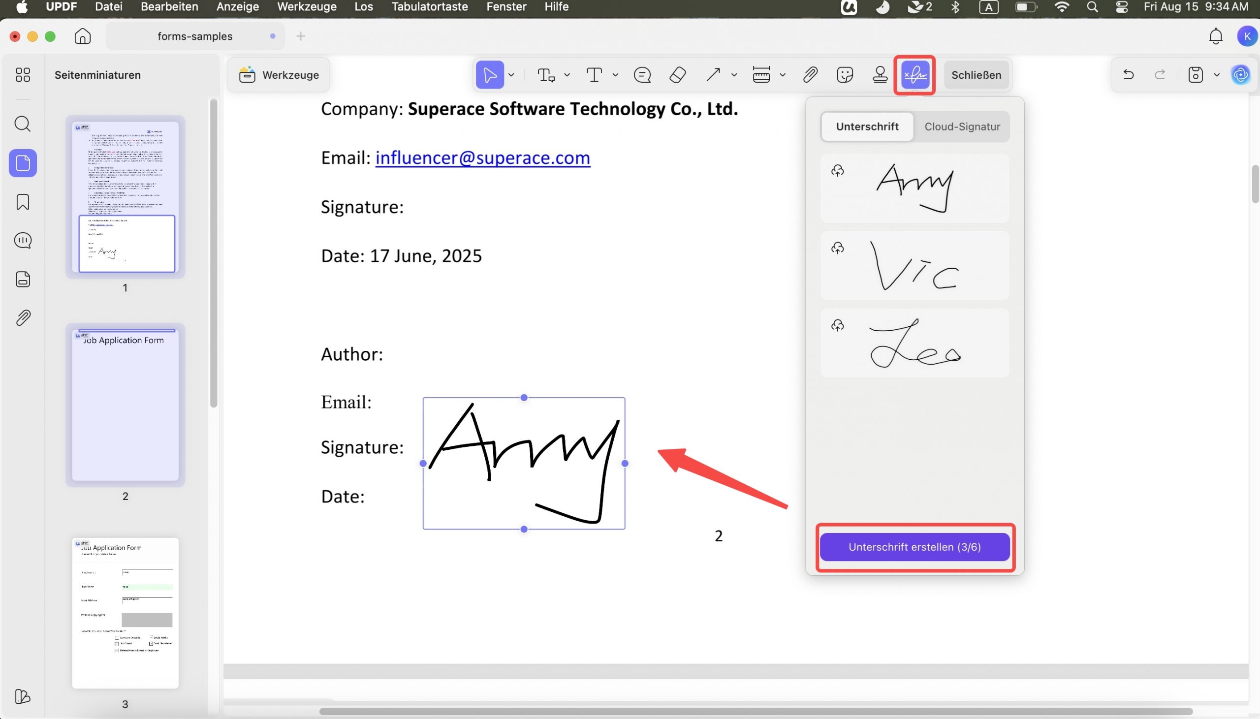This screenshot has width=1260, height=719.
Task: Expand the selection tool dropdown arrow
Action: tap(511, 75)
